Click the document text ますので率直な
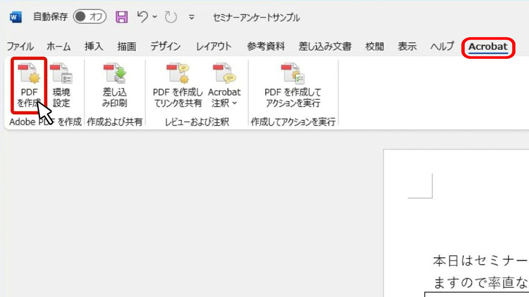The image size is (529, 297). point(481,282)
